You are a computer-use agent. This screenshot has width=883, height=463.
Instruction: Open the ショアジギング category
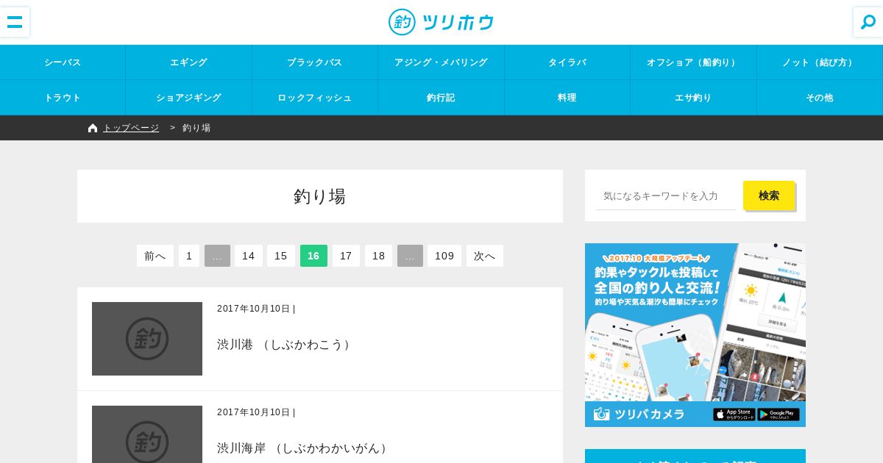[188, 98]
